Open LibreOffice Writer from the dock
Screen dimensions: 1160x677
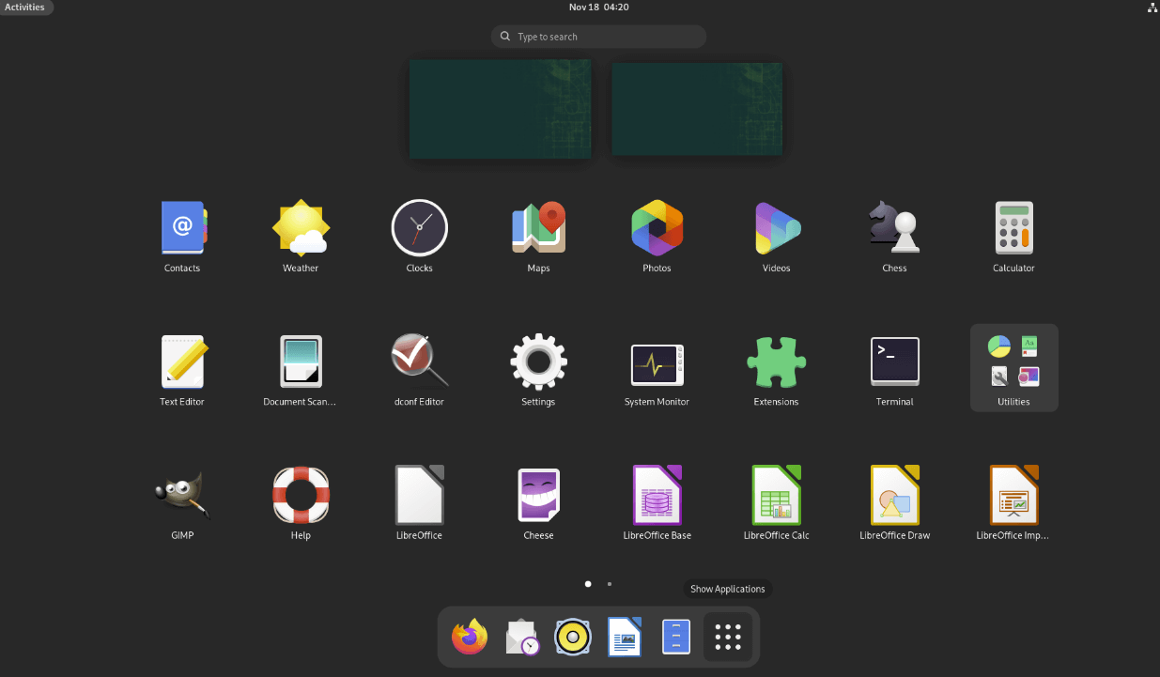(x=625, y=637)
